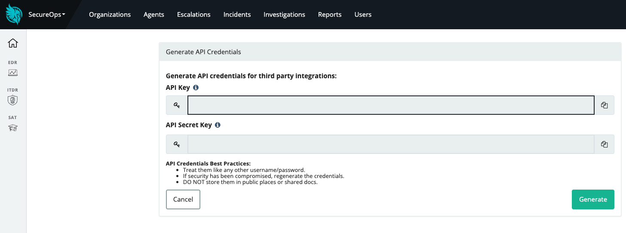This screenshot has width=626, height=233.
Task: Open the EDR chart icon
Action: (13, 73)
